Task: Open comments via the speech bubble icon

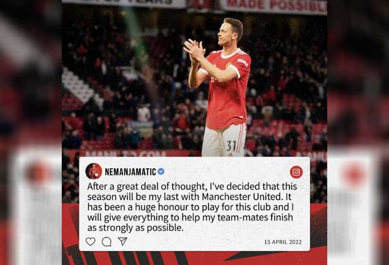Action: [x=106, y=242]
